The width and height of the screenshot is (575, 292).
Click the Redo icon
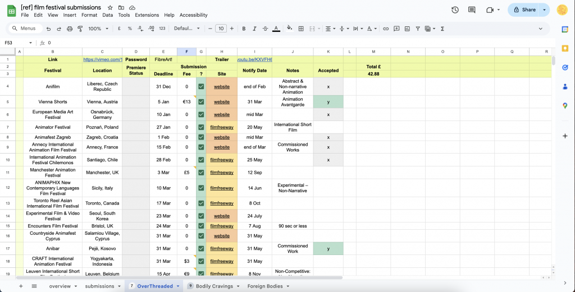point(59,29)
